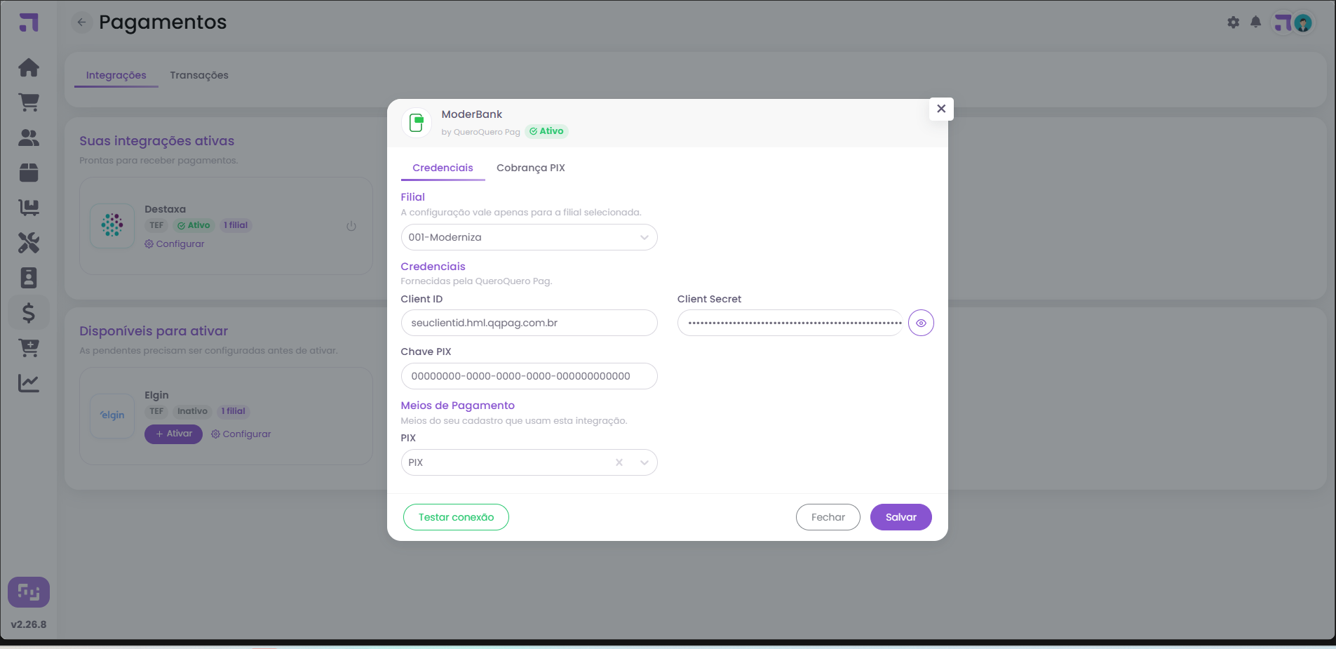Image resolution: width=1336 pixels, height=649 pixels.
Task: Click the Destaxa integration logo
Action: [x=112, y=225]
